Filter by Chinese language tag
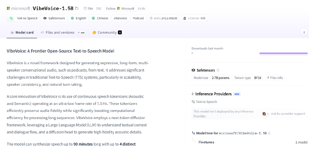 tap(100, 18)
